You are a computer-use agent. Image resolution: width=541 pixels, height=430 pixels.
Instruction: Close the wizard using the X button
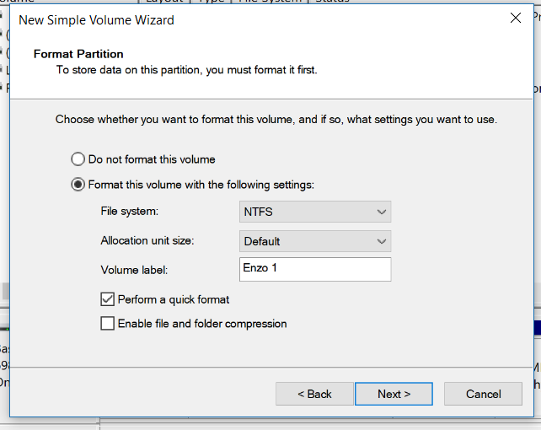click(515, 19)
